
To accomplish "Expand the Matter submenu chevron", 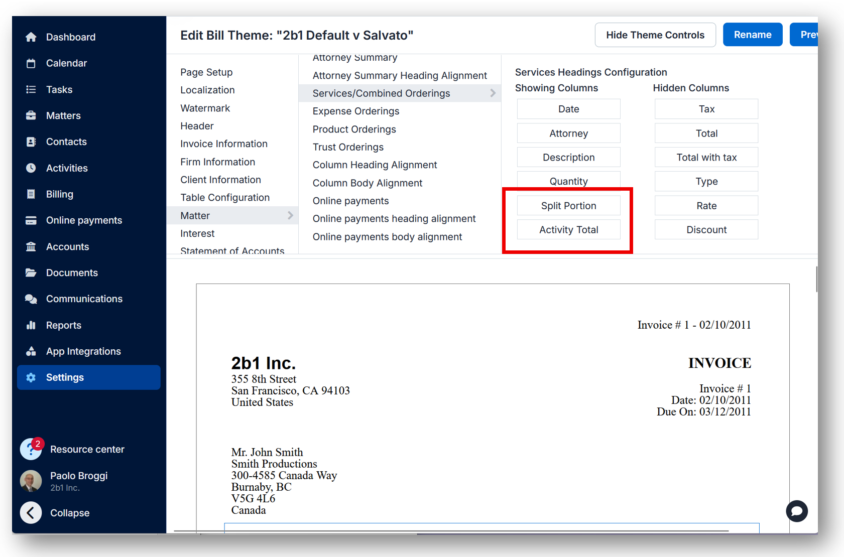I will (290, 215).
